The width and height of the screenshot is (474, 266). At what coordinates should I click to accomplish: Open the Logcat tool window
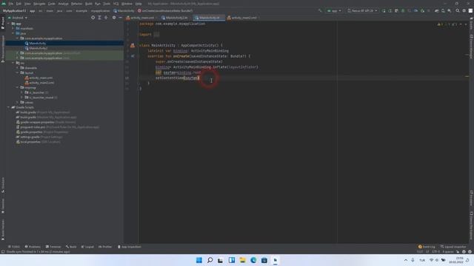point(87,247)
